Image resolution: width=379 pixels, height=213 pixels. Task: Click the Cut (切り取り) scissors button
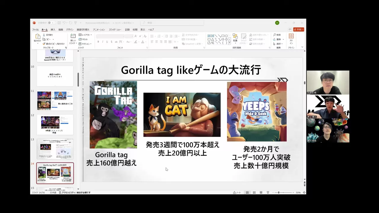[x=48, y=35]
